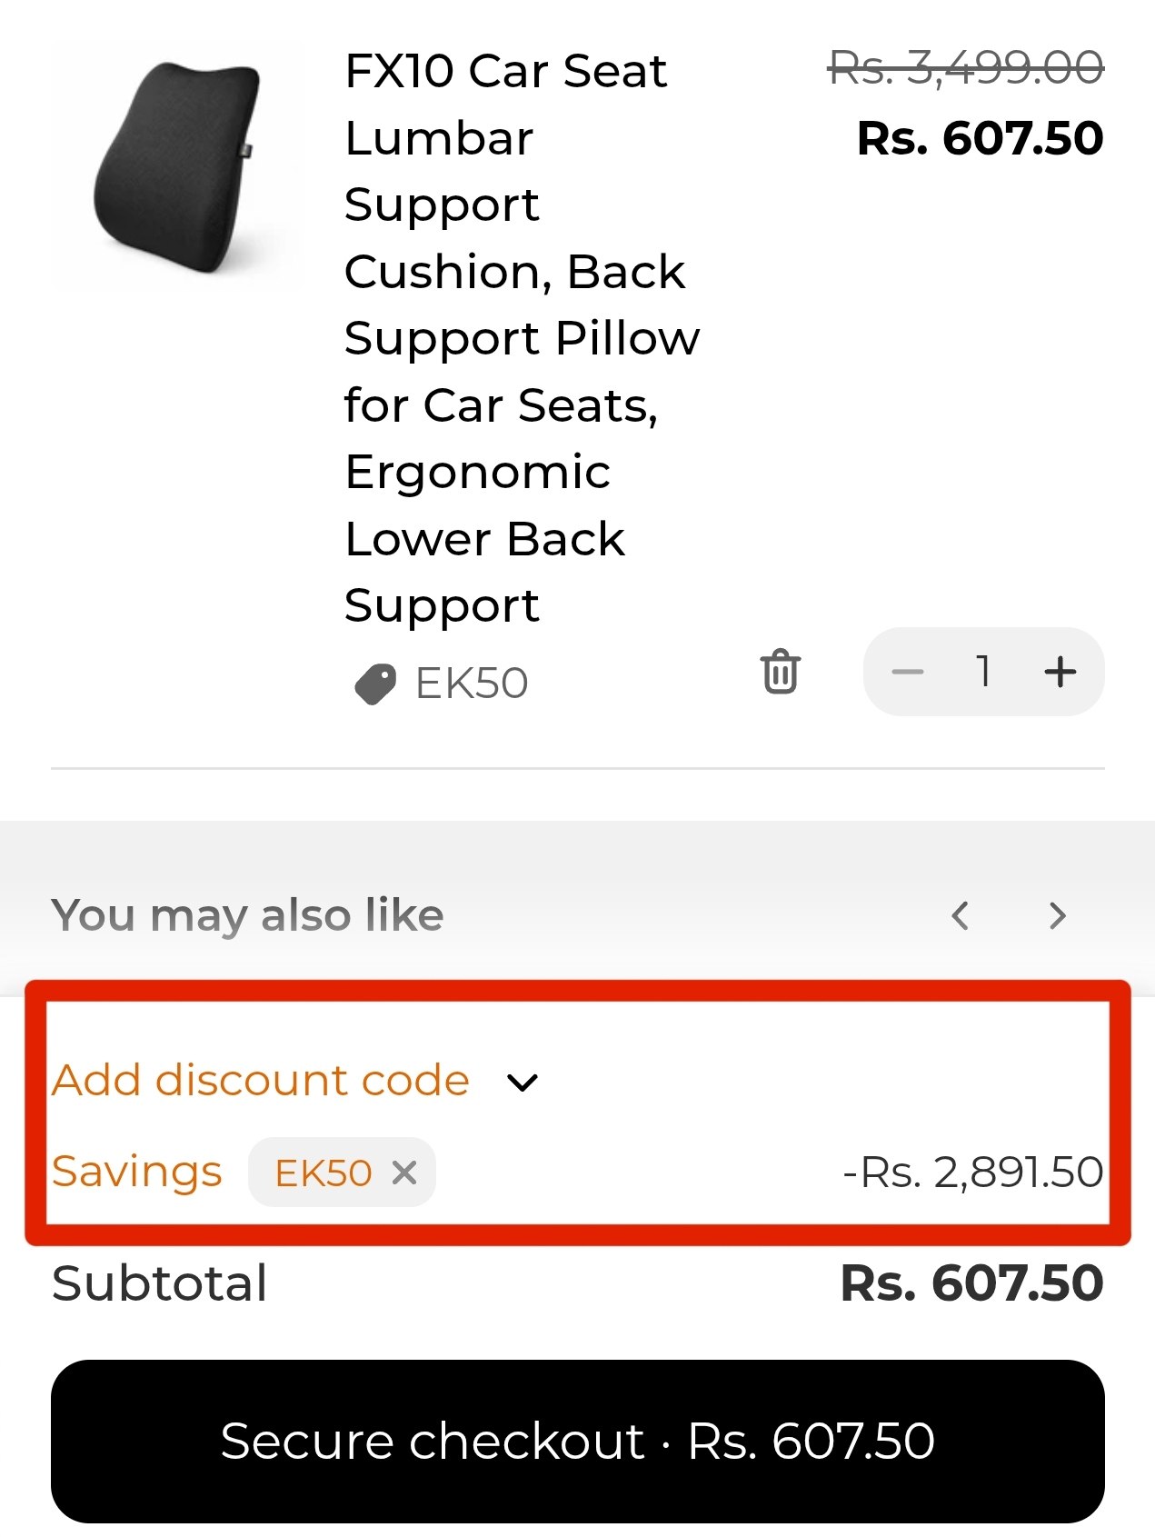
Task: Select the quantity value field showing 1
Action: (983, 672)
